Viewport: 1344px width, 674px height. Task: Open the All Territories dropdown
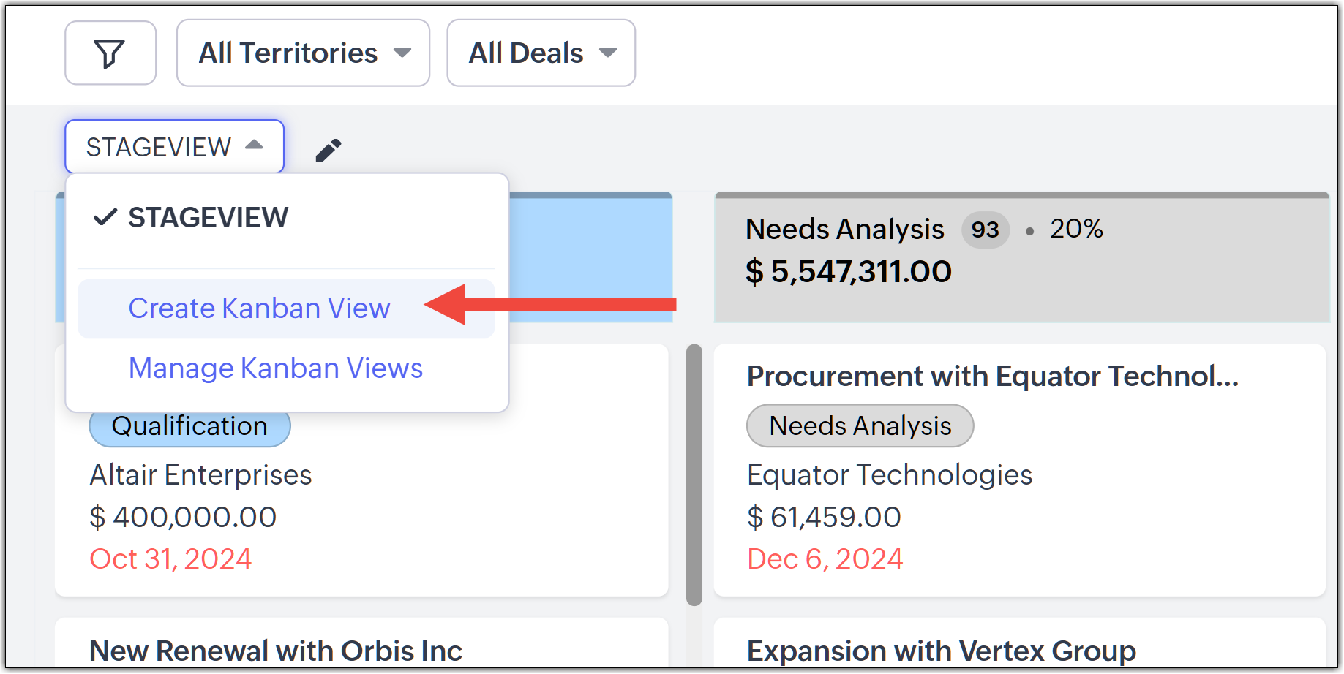point(303,53)
